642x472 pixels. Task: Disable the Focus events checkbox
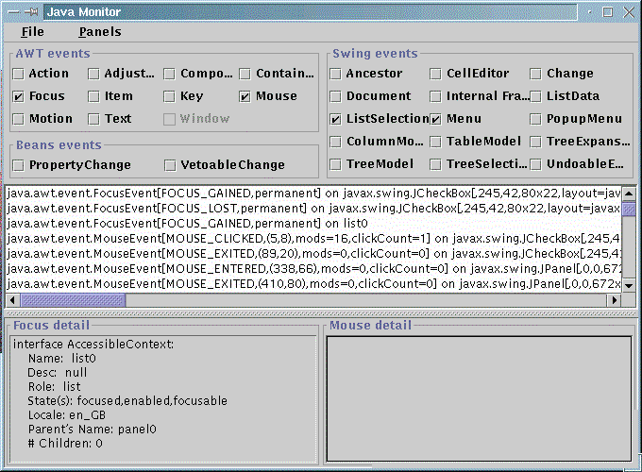point(19,96)
